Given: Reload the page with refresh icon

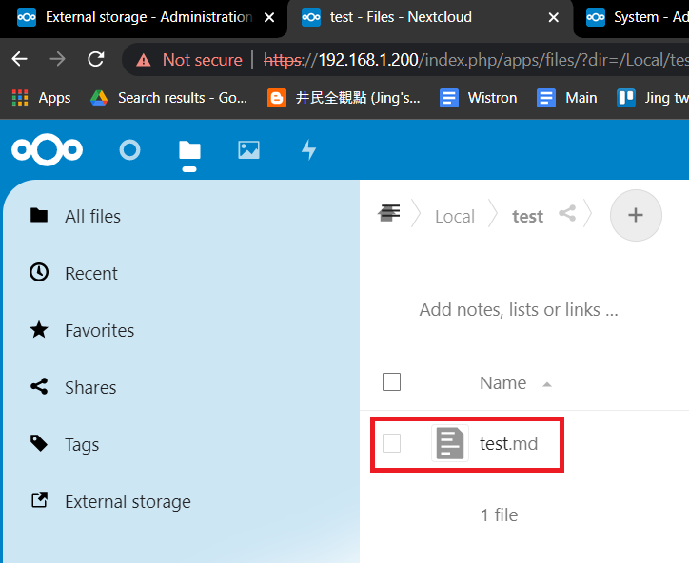Looking at the screenshot, I should click(96, 59).
